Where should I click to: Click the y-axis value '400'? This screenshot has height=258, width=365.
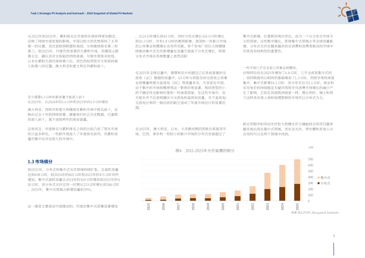point(310,177)
